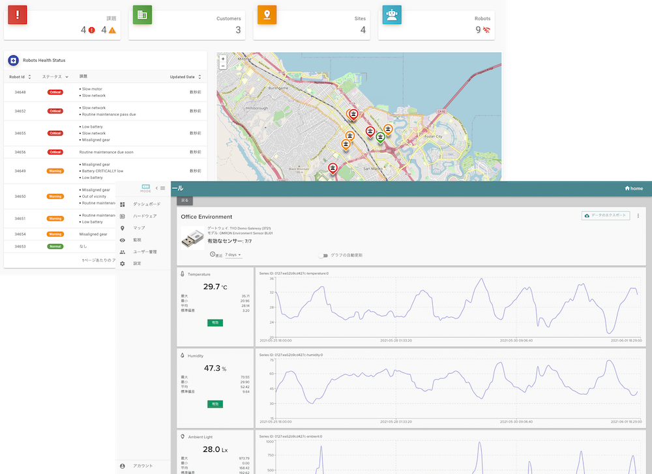
Task: Open アカウント at the sidebar bottom
Action: [x=143, y=466]
